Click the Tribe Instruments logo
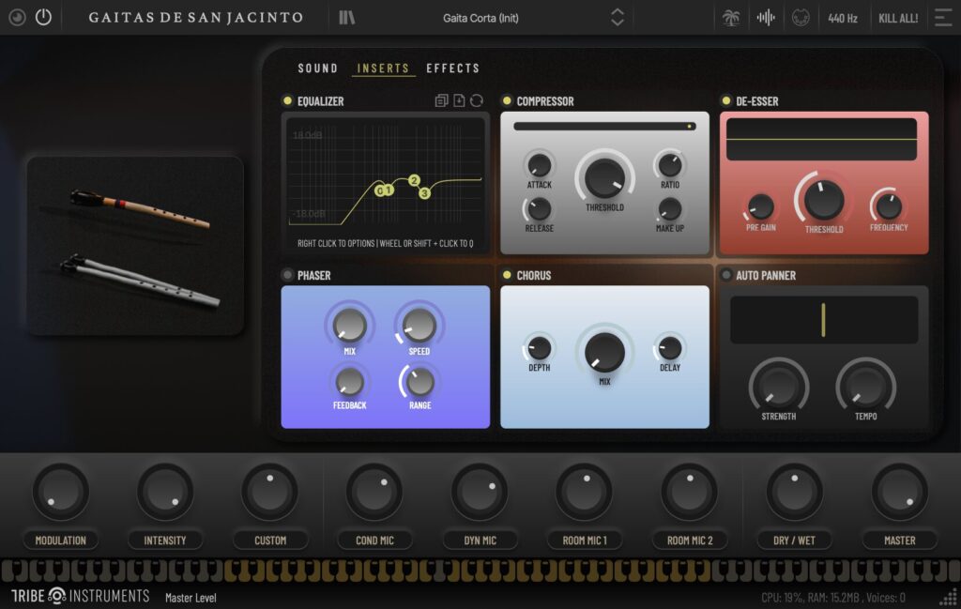The image size is (961, 609). coord(81,596)
